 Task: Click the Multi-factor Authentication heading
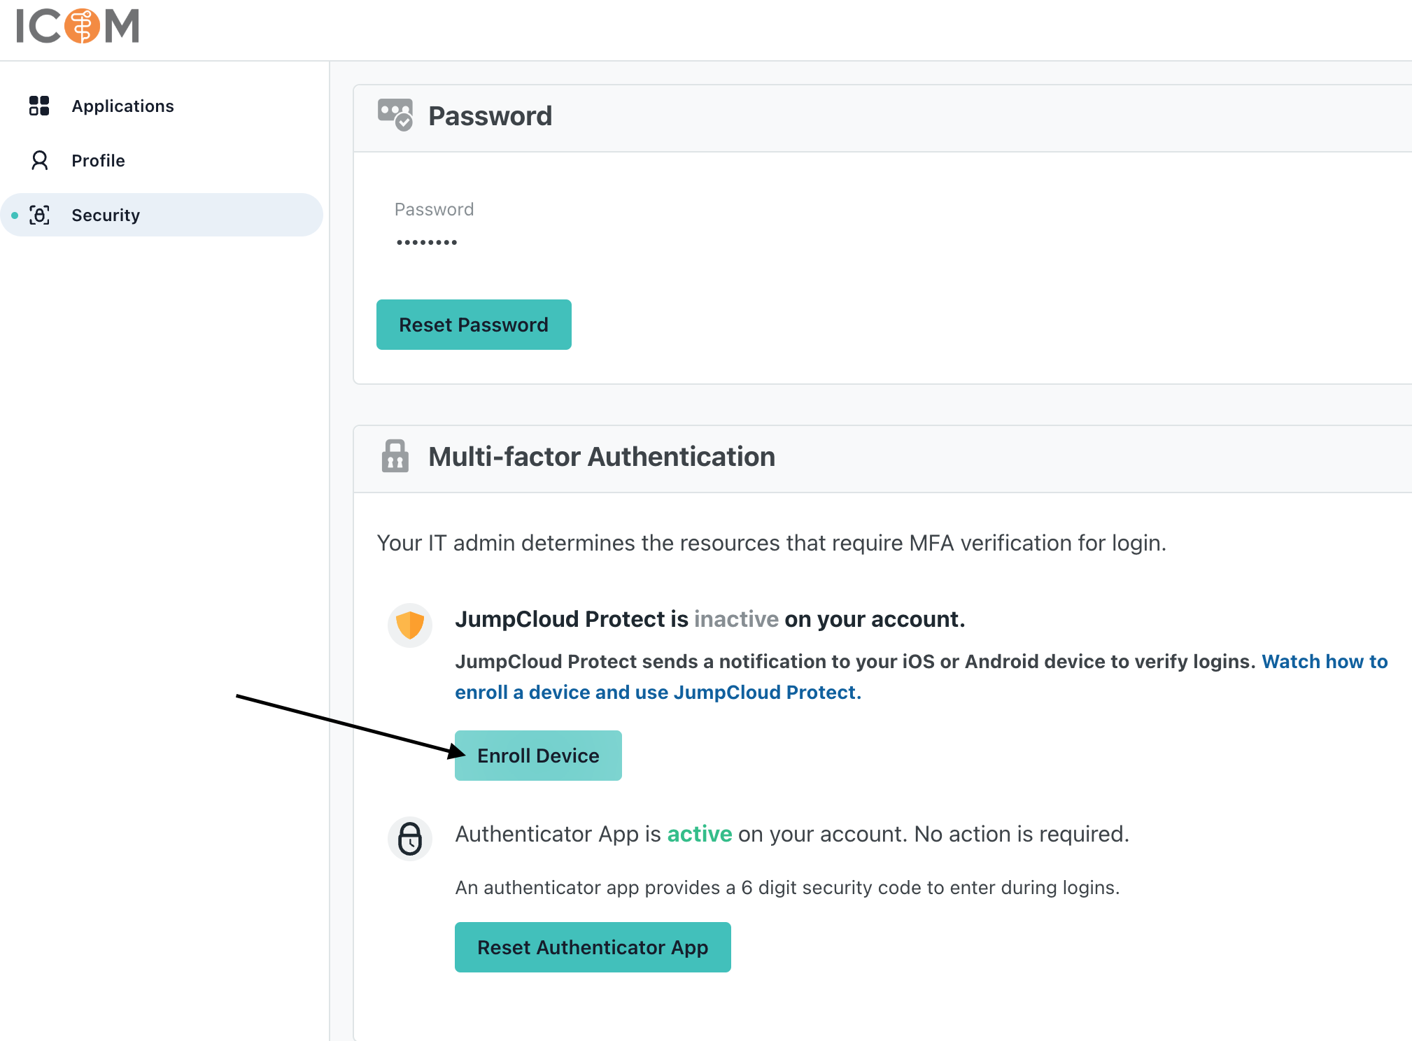point(602,457)
